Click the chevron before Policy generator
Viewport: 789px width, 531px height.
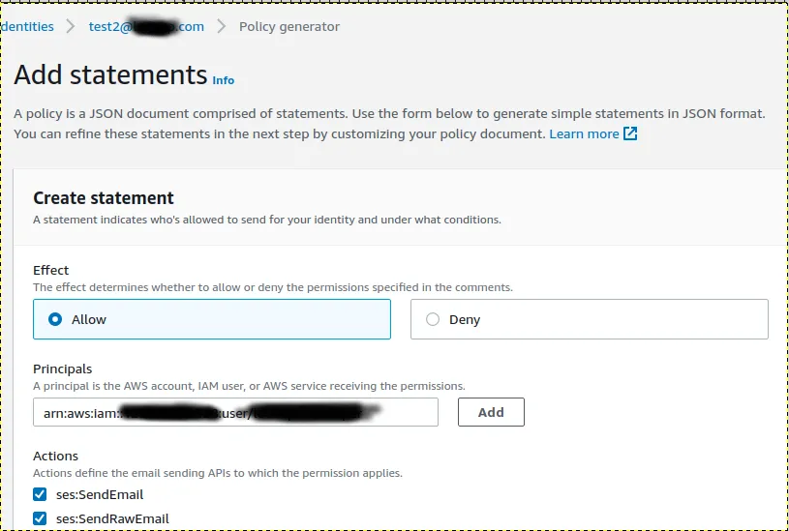221,26
